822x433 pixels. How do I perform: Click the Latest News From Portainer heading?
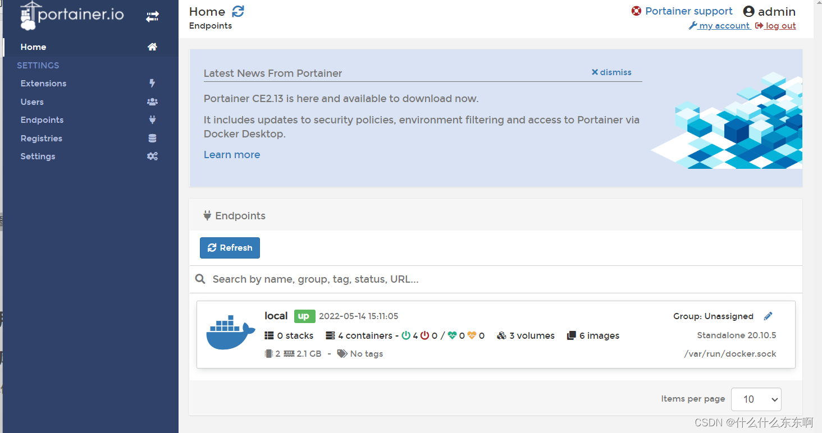tap(273, 73)
